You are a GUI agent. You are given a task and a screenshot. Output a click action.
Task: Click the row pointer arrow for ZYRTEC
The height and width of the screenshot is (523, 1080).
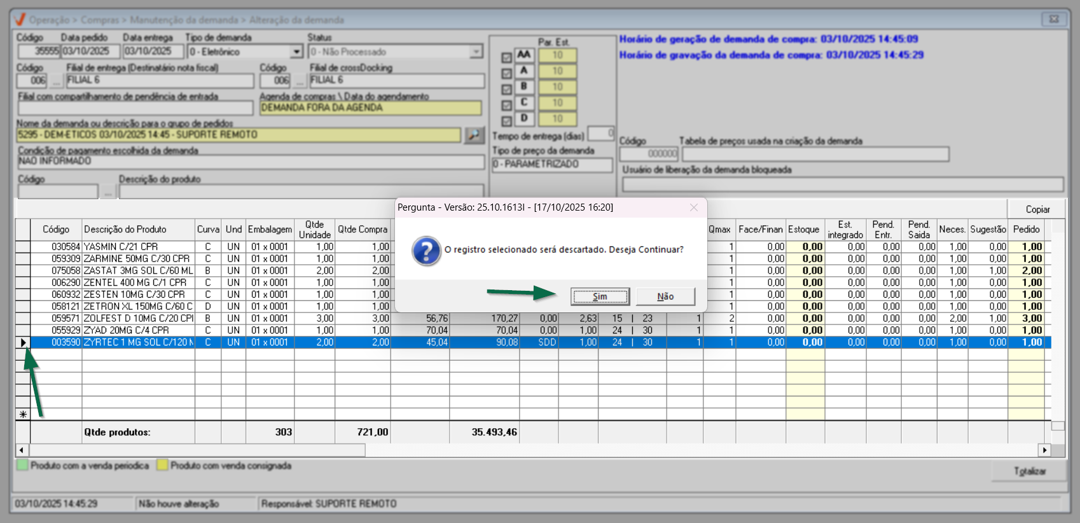(24, 342)
